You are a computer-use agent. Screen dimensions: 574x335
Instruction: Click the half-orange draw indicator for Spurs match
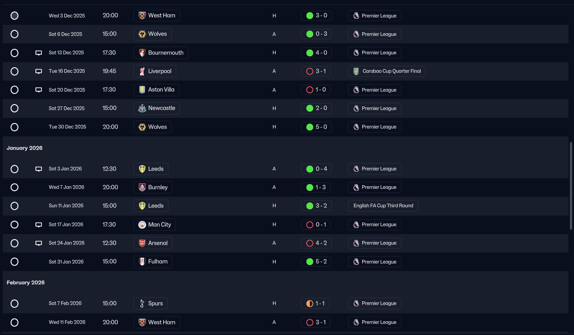point(310,304)
